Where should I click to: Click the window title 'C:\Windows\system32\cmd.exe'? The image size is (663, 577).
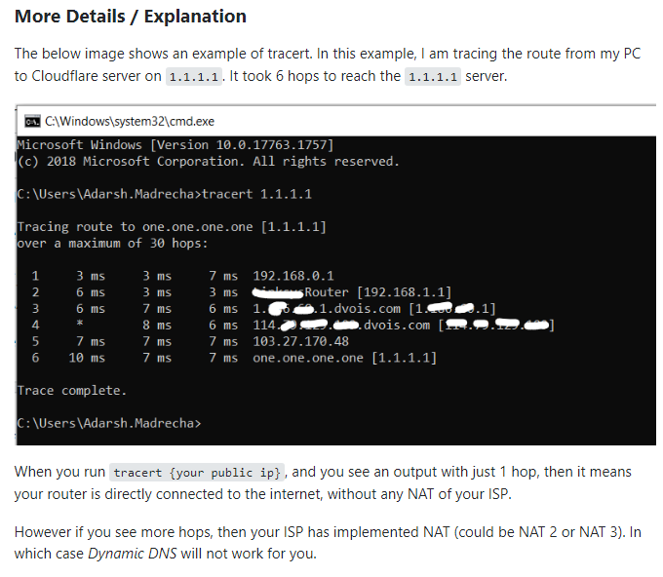click(130, 121)
